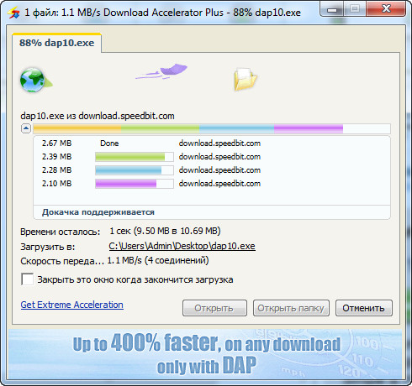Click the Докачка поддерживается status text
412x386 pixels.
pos(98,212)
